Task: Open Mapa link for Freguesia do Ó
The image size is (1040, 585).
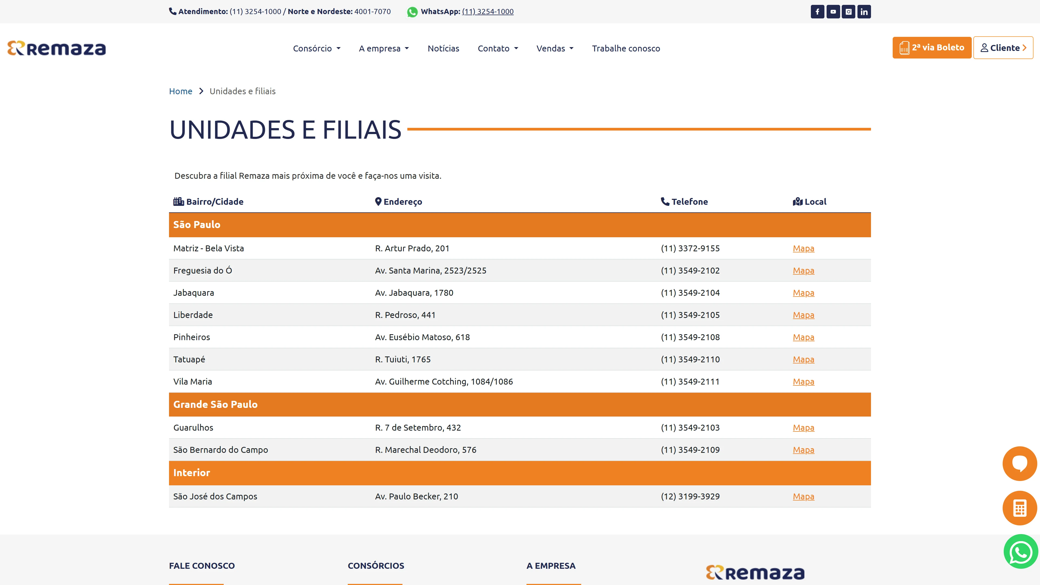Action: tap(803, 271)
